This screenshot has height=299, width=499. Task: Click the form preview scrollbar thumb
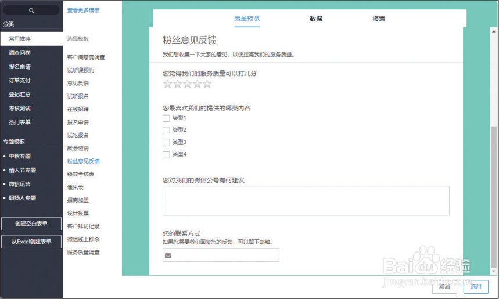[x=494, y=197]
